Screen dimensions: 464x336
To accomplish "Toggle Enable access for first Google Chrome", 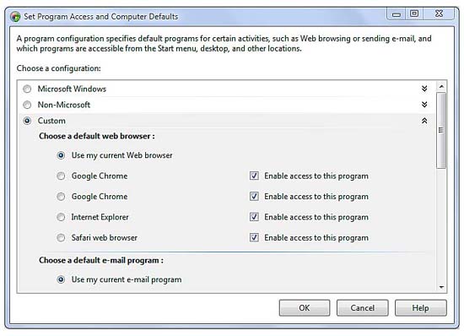I will click(254, 176).
